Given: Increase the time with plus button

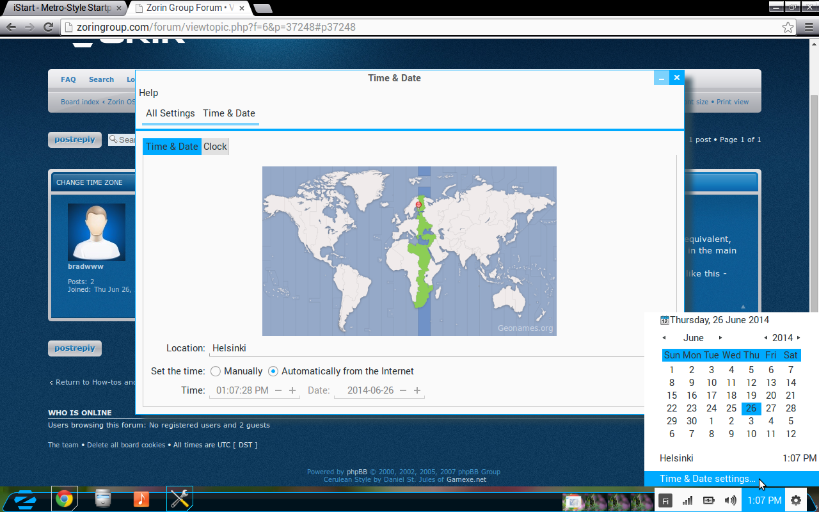Looking at the screenshot, I should tap(292, 390).
